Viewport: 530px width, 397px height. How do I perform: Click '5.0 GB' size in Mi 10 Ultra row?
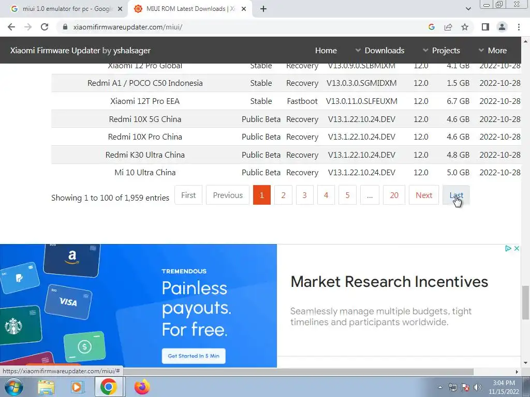click(458, 173)
